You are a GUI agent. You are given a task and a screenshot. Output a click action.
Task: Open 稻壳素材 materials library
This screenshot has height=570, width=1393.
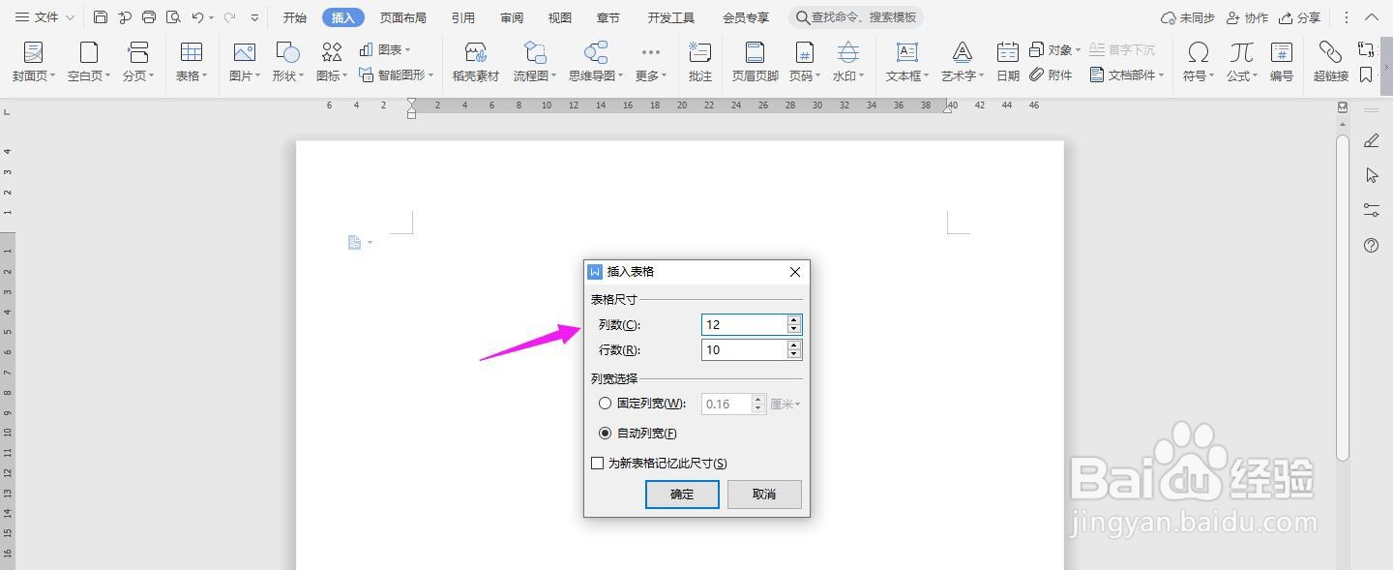tap(476, 62)
